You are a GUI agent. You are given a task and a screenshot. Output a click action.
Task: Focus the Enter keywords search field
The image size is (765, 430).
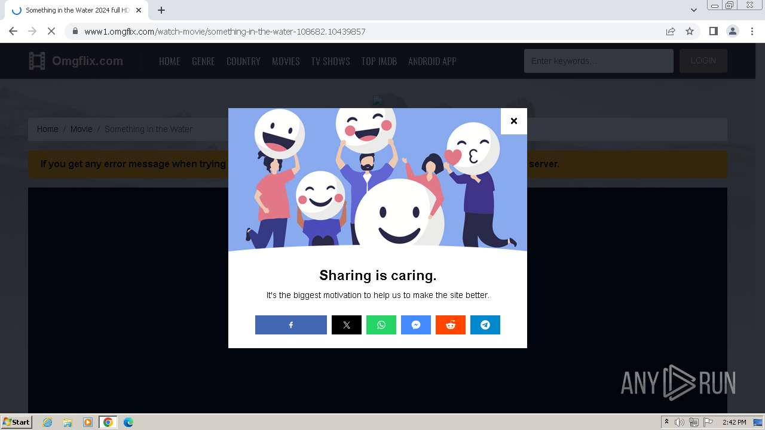pyautogui.click(x=599, y=61)
